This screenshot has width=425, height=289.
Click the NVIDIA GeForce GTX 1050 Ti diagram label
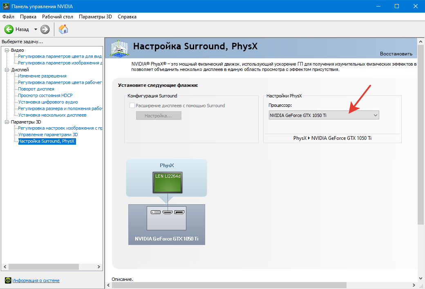(x=167, y=239)
